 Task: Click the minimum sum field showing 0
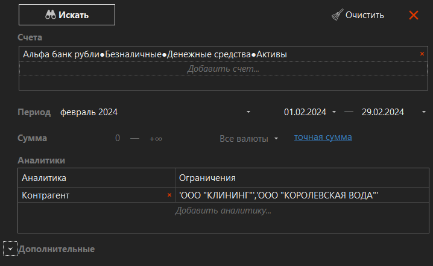118,139
